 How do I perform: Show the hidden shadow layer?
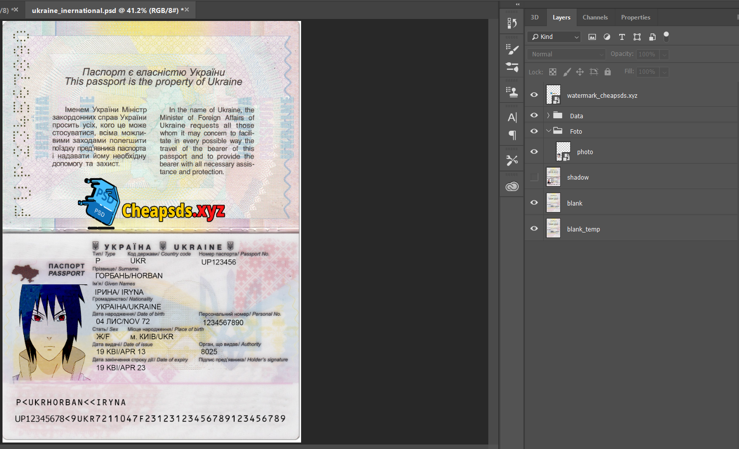point(534,177)
